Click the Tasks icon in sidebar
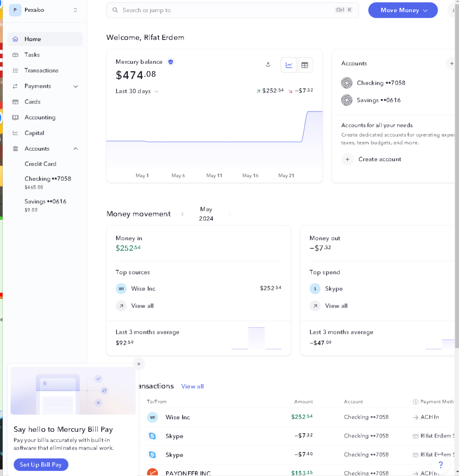The width and height of the screenshot is (459, 476). tap(15, 55)
